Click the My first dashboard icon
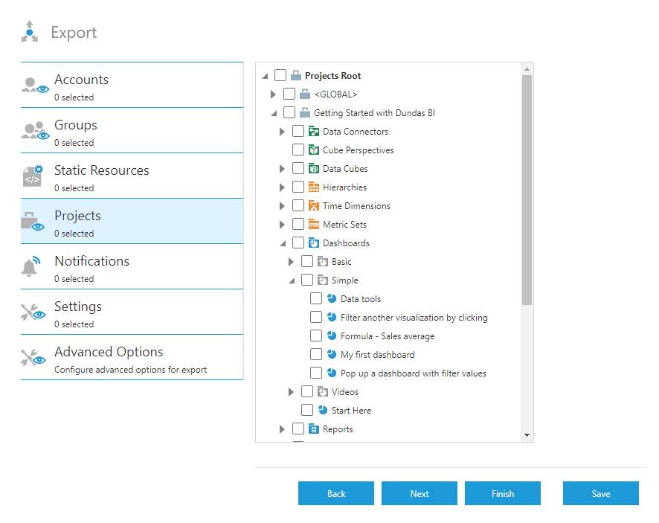 (332, 354)
